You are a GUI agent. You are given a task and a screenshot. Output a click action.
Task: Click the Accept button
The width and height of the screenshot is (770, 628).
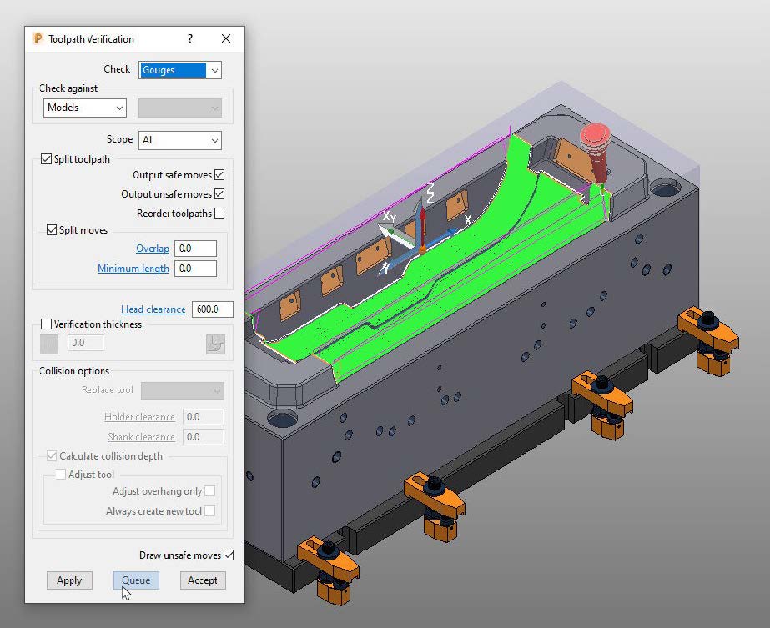coord(203,580)
